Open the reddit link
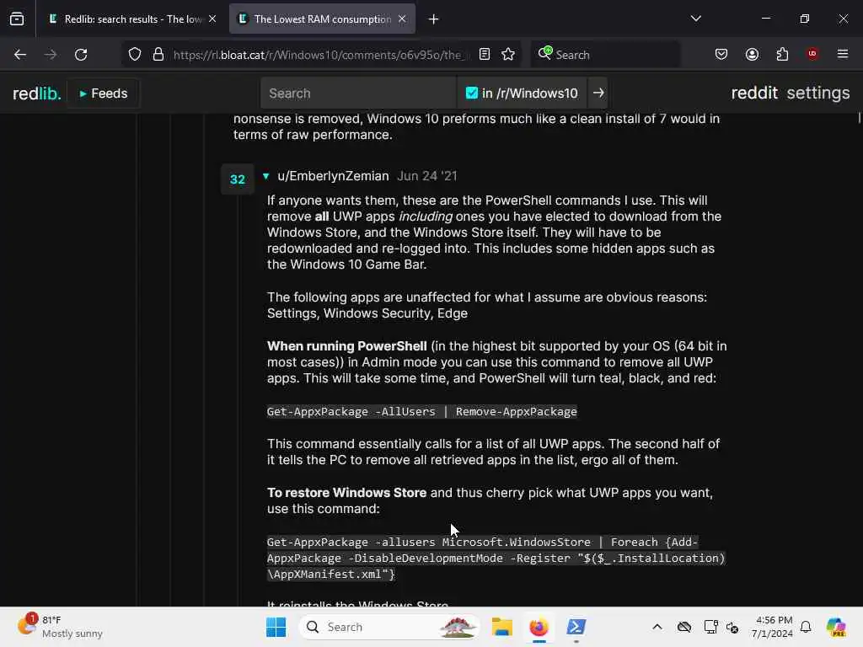 pyautogui.click(x=754, y=93)
